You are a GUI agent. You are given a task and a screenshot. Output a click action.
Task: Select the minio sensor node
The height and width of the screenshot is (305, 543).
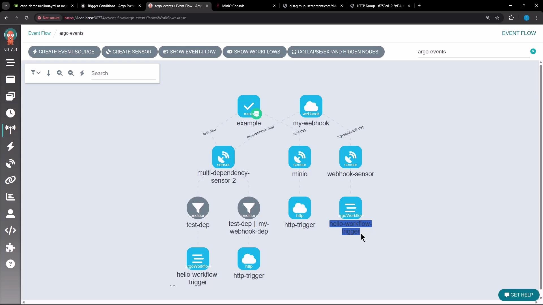[300, 157]
